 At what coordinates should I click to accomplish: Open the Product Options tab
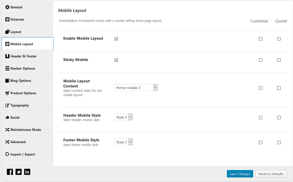click(27, 93)
